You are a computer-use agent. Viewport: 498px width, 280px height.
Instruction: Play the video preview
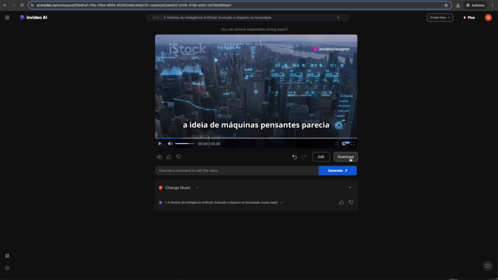click(x=160, y=143)
